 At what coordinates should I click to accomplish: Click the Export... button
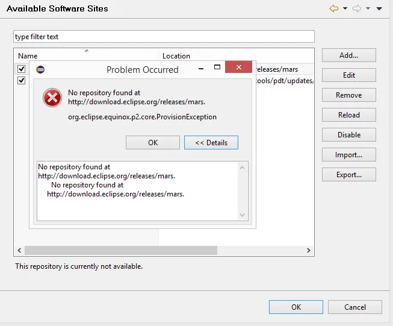(349, 174)
